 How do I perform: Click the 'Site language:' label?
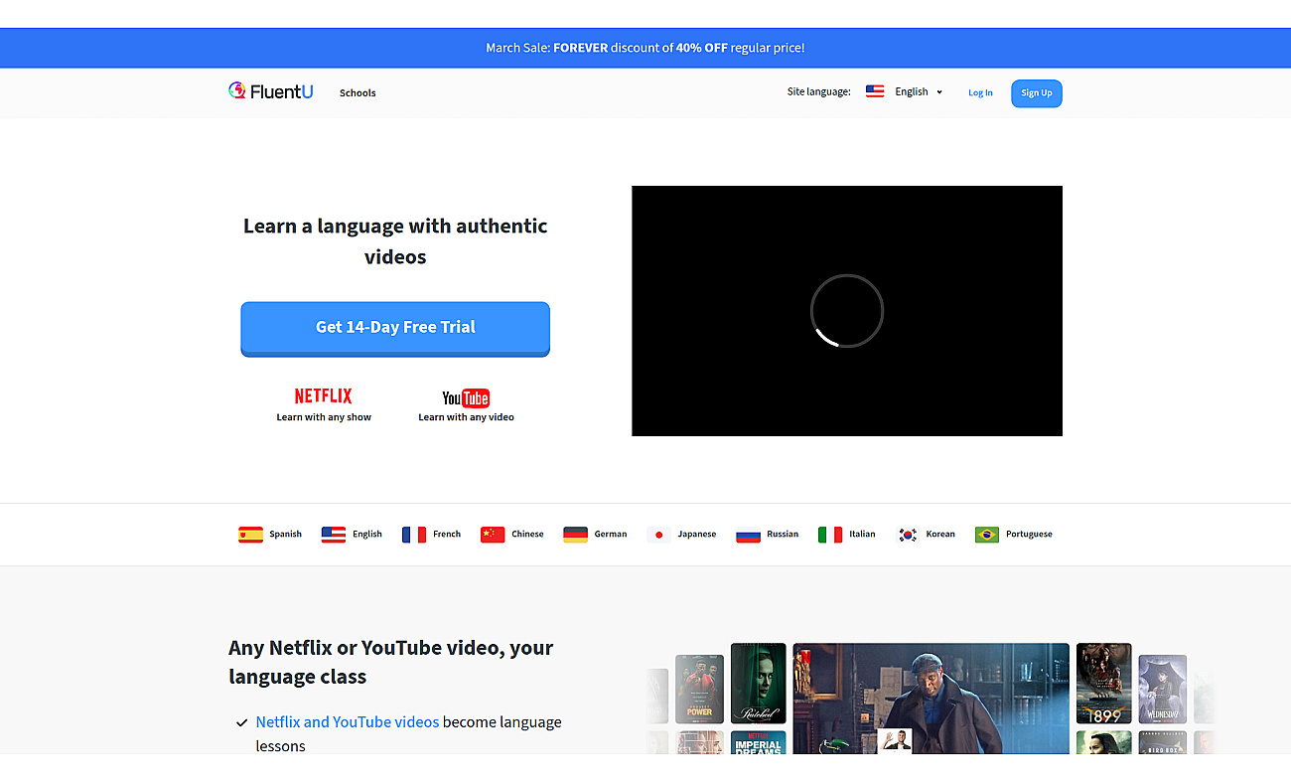click(819, 91)
